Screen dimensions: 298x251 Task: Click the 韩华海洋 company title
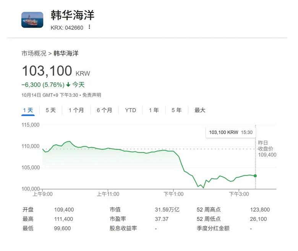[x=73, y=15]
